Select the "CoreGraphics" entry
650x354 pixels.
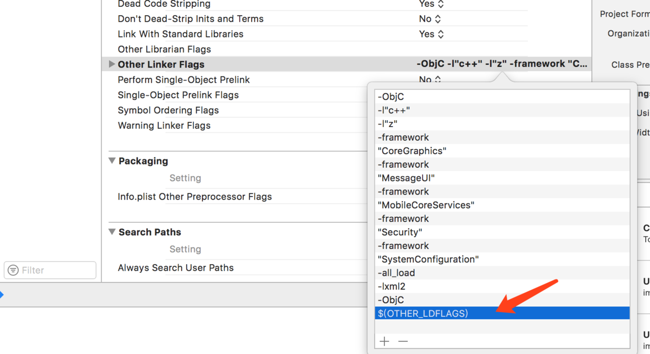(503, 151)
